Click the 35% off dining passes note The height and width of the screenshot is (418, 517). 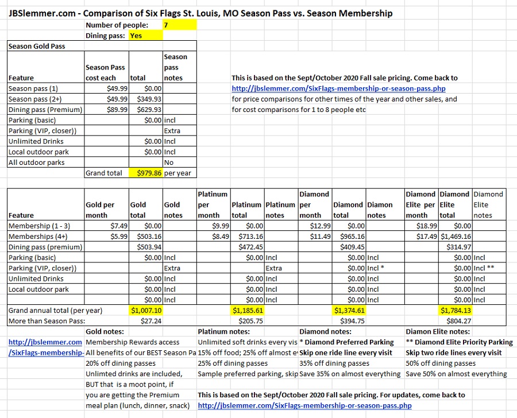[334, 363]
